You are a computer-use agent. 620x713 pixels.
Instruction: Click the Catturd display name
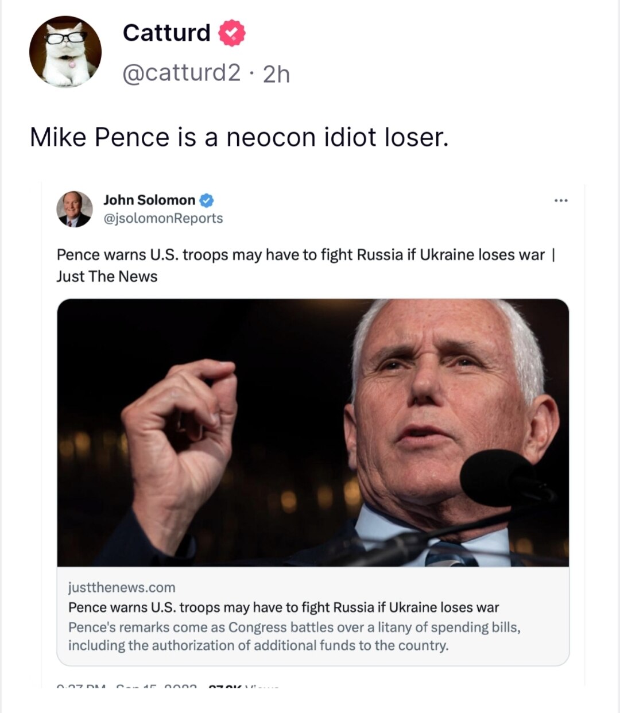point(166,33)
